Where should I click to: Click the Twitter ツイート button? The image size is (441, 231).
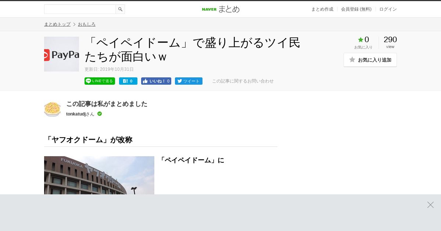pos(189,81)
